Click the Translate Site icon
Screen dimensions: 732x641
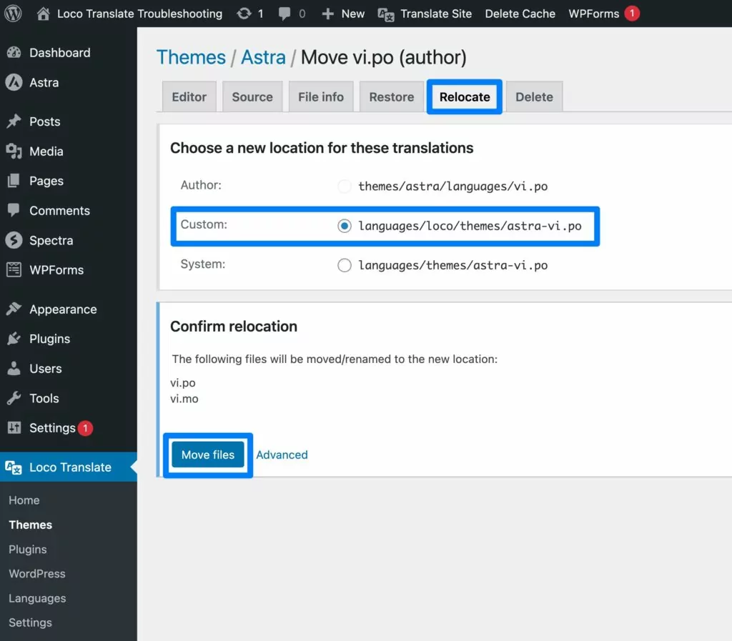pos(386,14)
